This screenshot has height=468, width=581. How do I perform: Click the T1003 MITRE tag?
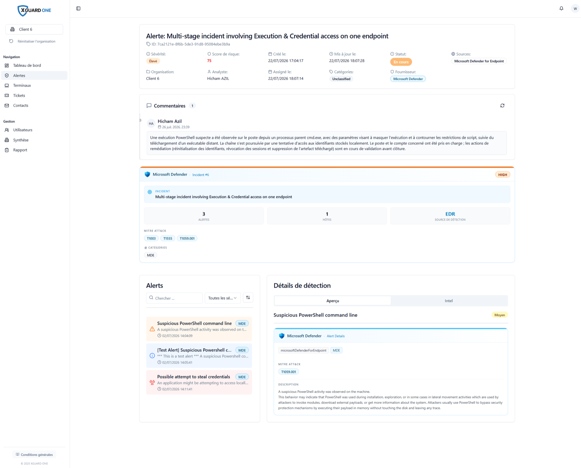coord(151,238)
